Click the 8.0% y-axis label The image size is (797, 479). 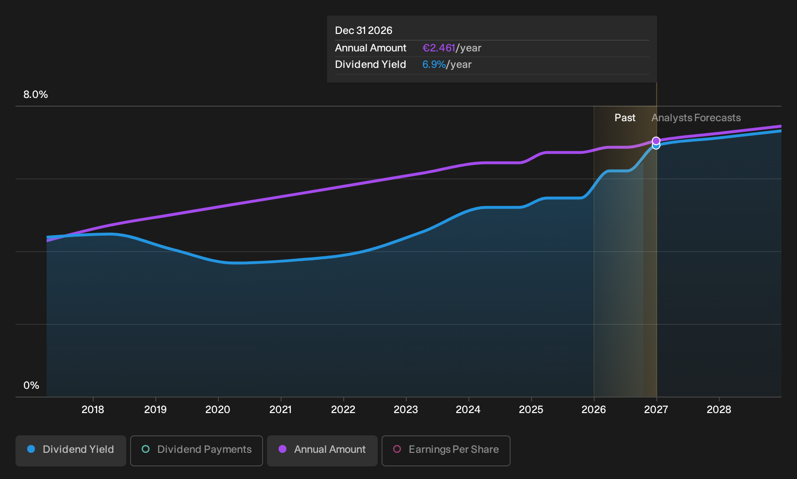tap(35, 95)
